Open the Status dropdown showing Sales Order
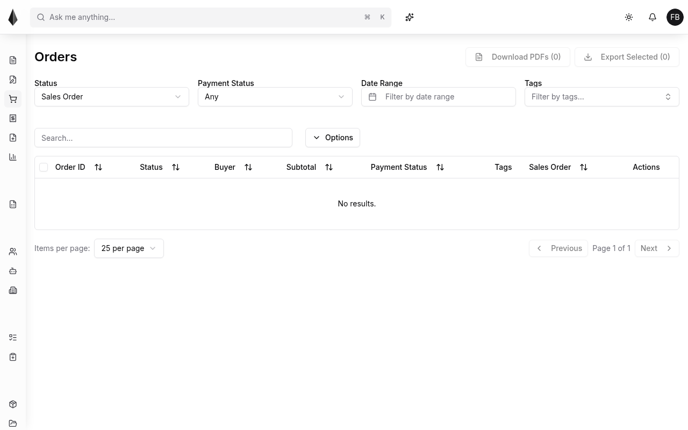688x430 pixels. (112, 97)
